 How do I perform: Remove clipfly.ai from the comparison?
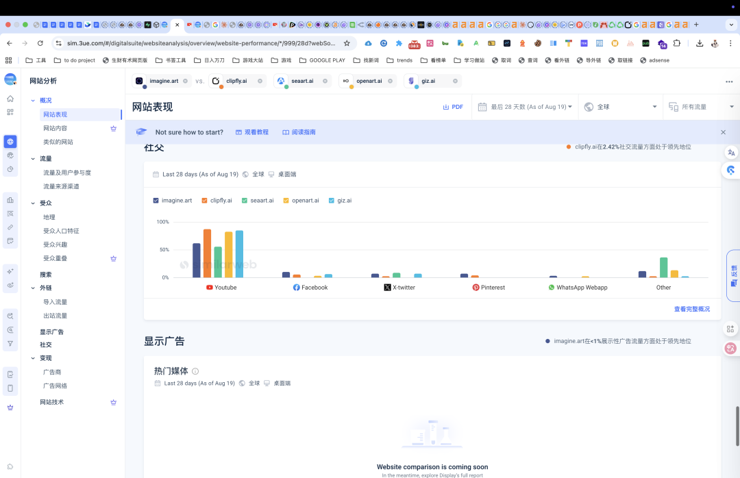coord(260,81)
